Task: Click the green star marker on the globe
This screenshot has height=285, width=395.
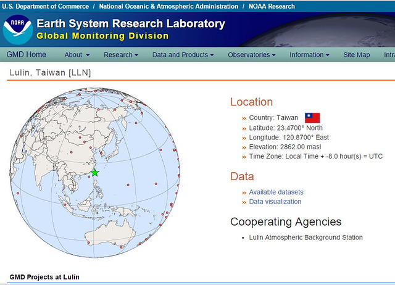Action: point(94,173)
